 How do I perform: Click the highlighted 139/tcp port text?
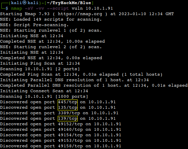pos(68,118)
